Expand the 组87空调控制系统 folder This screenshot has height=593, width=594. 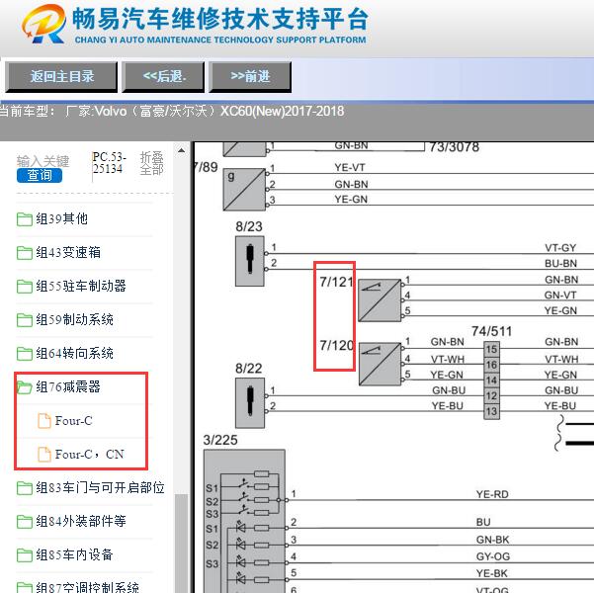(x=88, y=587)
